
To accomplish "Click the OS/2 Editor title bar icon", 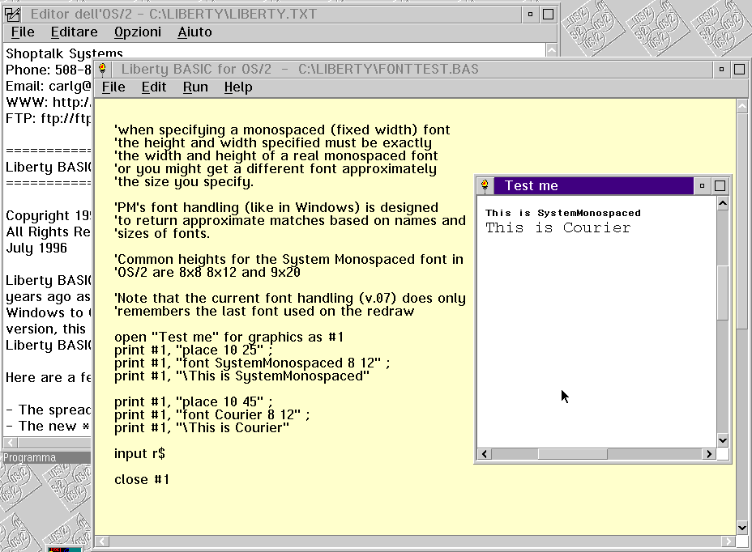I will (x=12, y=15).
